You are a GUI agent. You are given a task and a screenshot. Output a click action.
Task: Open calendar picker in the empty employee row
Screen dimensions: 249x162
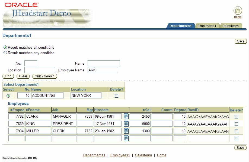click(x=126, y=138)
